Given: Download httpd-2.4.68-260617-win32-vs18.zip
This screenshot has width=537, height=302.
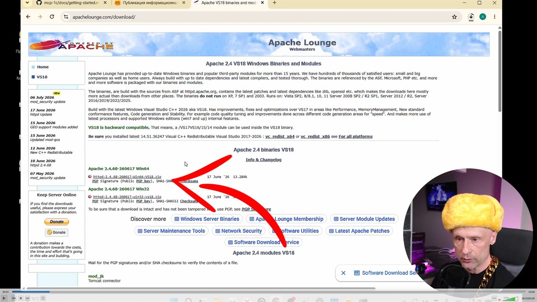Looking at the screenshot, I should click(127, 197).
